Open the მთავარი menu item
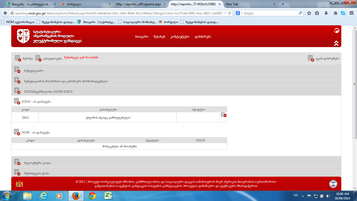This screenshot has height=201, width=357. (x=142, y=37)
